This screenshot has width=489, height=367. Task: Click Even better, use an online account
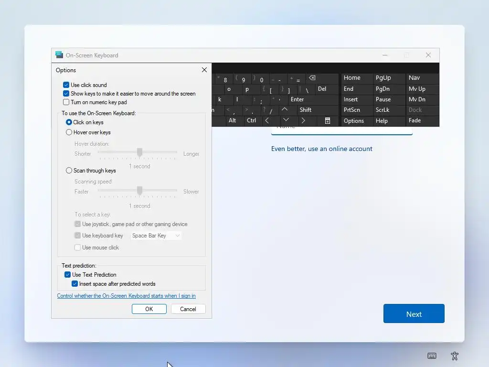click(321, 149)
